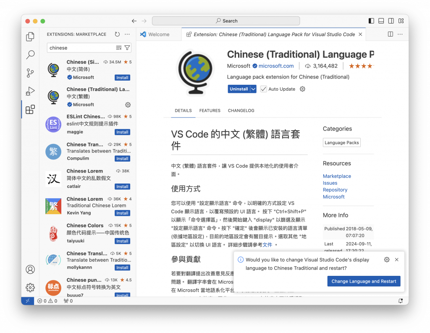Install ESLint Chinese Rules extension

[x=122, y=132]
